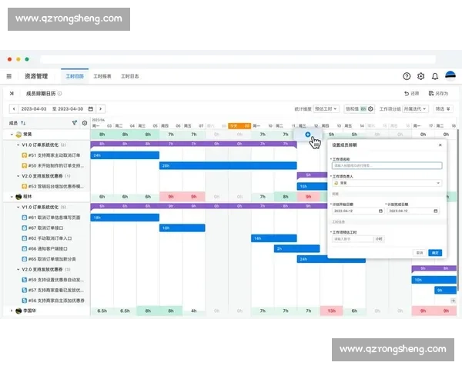
Task: Click the 工作项名称 search input field
Action: (x=387, y=166)
